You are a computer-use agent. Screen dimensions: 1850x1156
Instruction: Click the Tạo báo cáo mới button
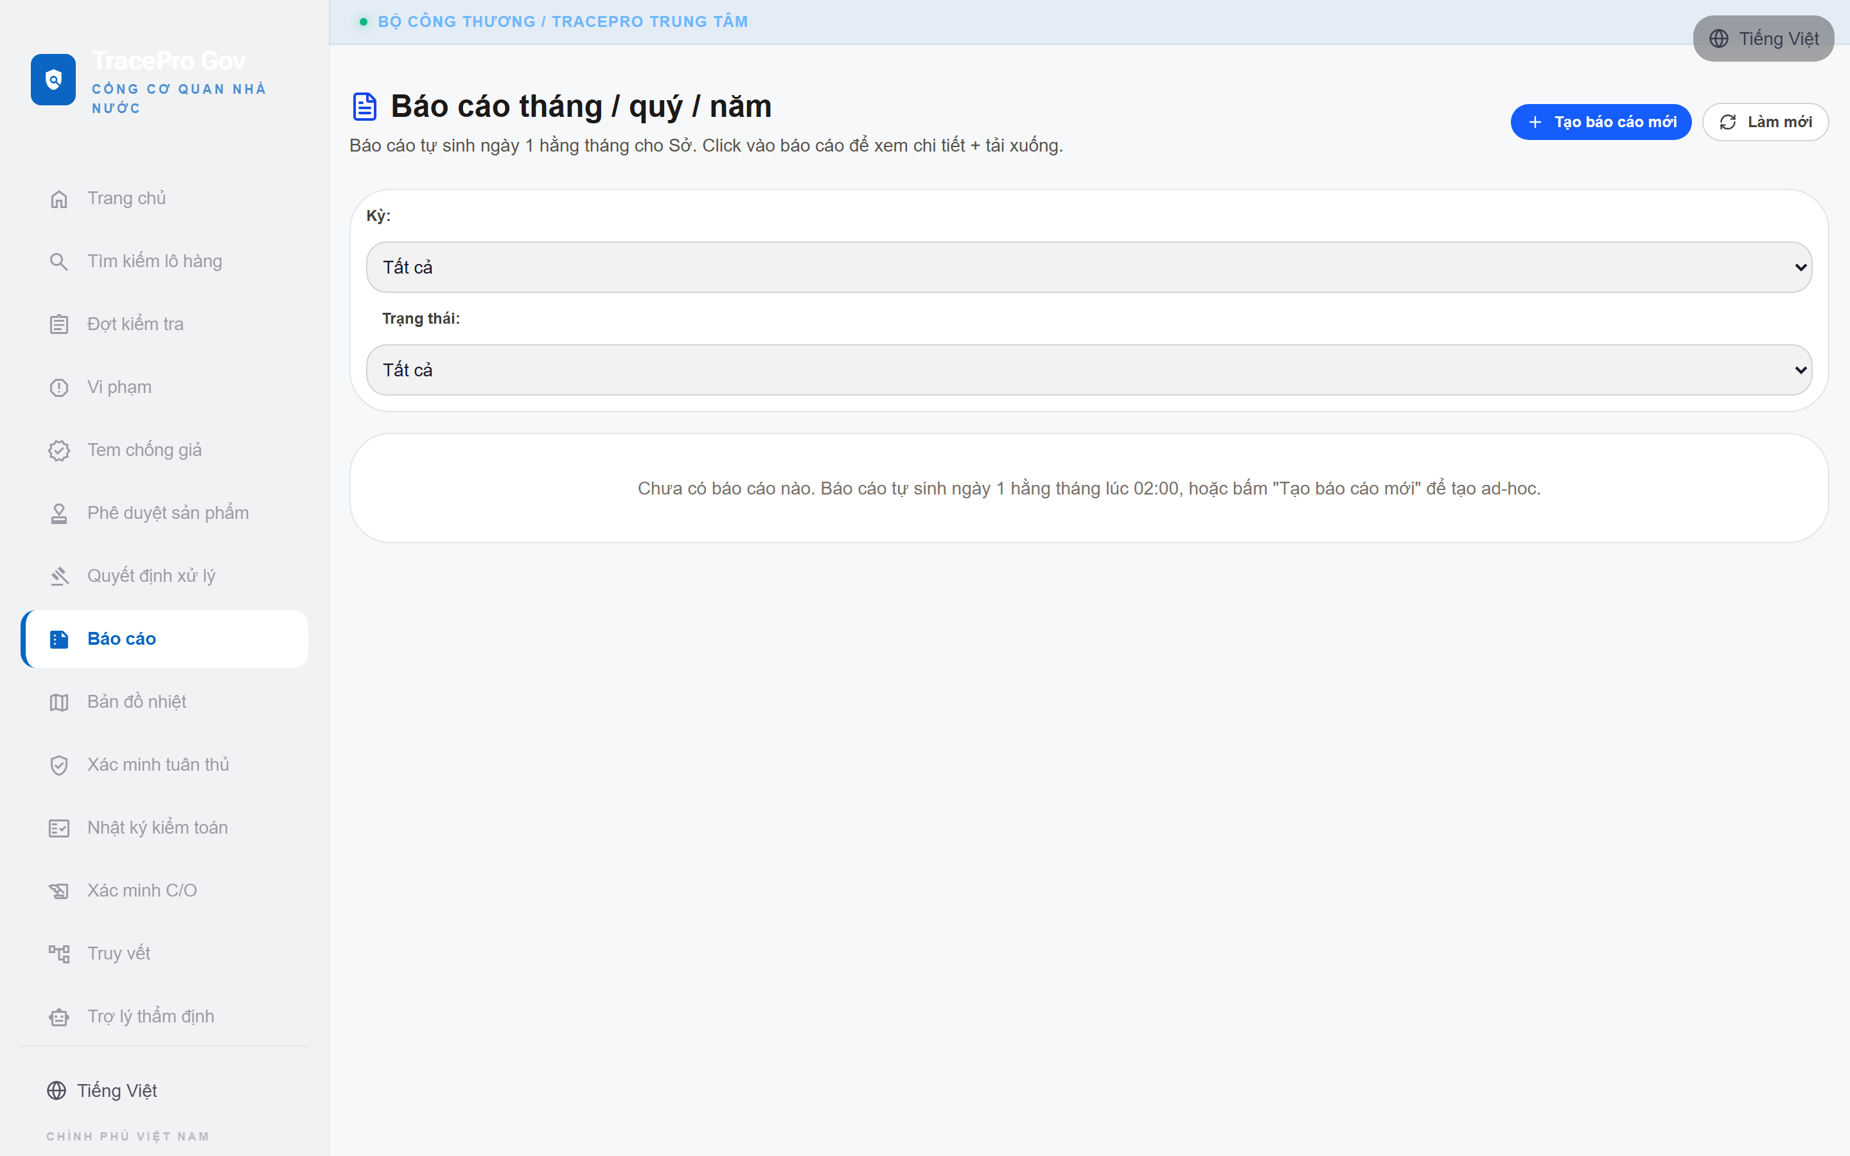tap(1601, 122)
